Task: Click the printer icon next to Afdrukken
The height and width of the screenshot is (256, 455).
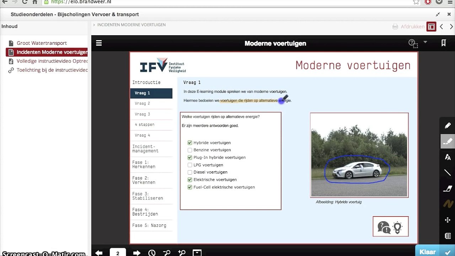Action: coord(395,27)
